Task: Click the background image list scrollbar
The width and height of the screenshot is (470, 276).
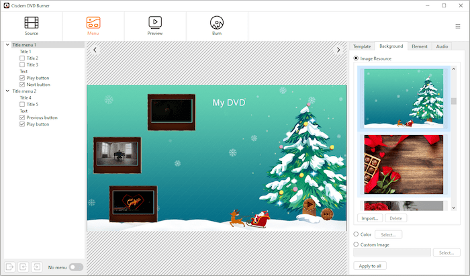Action: tap(453, 101)
